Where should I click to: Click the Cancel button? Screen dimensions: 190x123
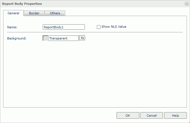[152, 116]
